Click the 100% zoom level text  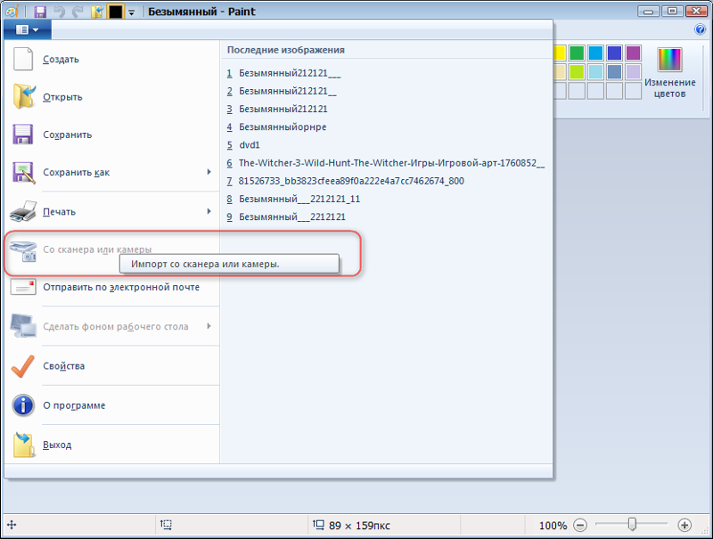(553, 526)
